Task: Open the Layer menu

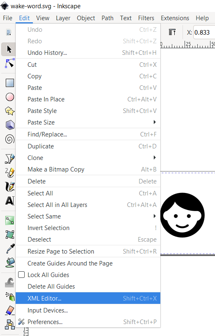Action: (63, 18)
